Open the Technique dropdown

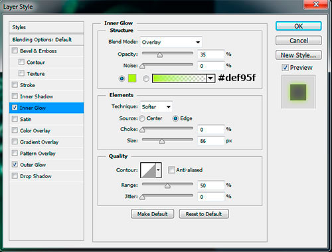tap(157, 107)
